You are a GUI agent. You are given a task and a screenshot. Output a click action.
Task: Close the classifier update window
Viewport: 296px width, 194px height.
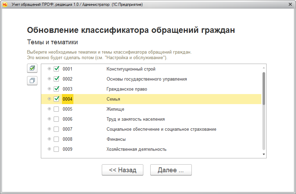pos(290,4)
